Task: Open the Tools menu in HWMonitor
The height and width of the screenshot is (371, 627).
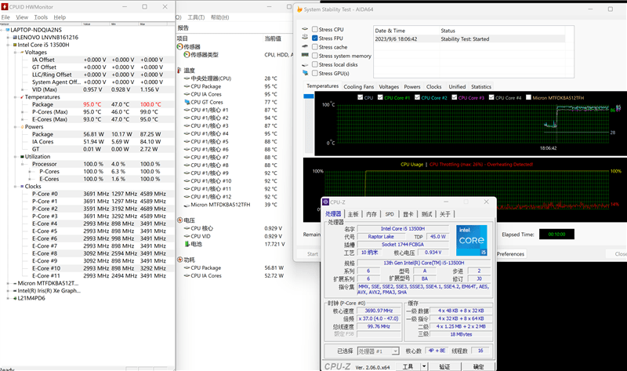Action: tap(41, 17)
